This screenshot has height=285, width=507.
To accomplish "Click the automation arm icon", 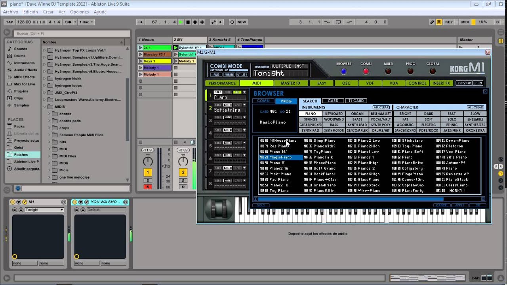I will click(x=214, y=22).
